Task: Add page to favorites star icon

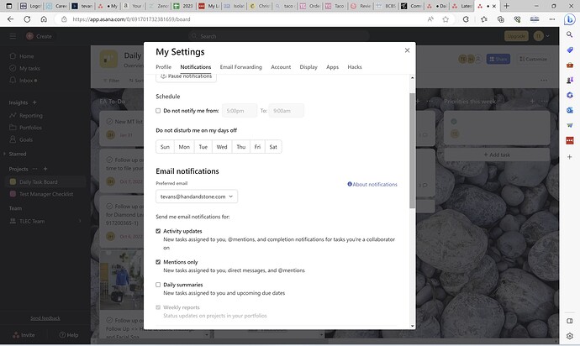Action: coord(446,19)
